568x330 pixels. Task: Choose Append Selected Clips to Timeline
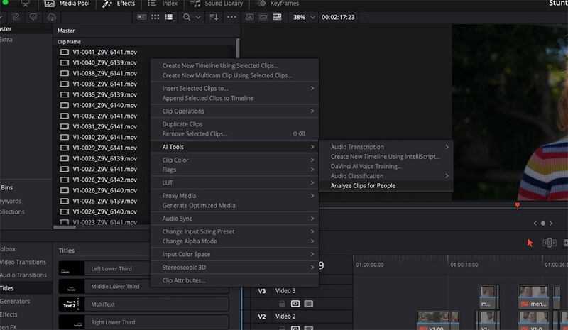[208, 98]
